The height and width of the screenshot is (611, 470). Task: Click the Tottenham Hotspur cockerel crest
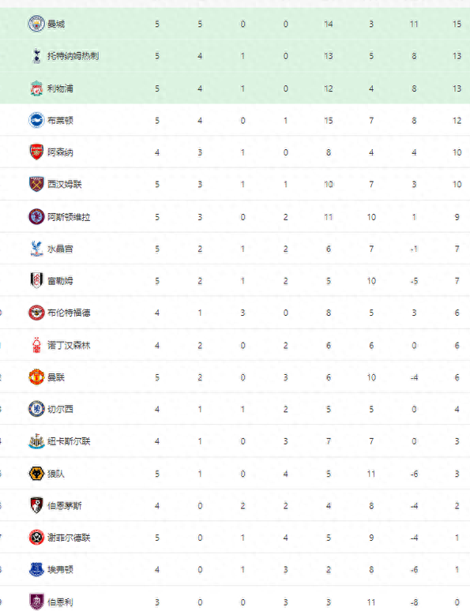[x=36, y=56]
